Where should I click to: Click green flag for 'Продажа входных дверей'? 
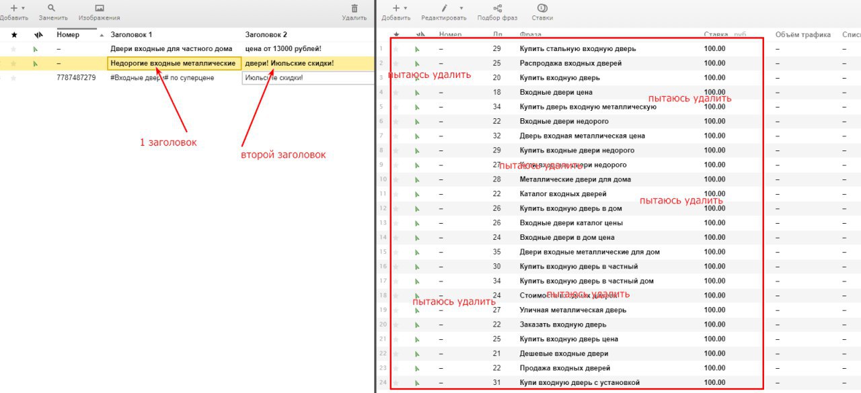[x=418, y=369]
